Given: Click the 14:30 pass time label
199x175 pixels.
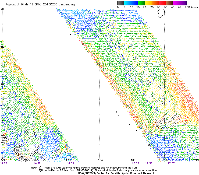Looking at the screenshot, I should [x=37, y=163].
